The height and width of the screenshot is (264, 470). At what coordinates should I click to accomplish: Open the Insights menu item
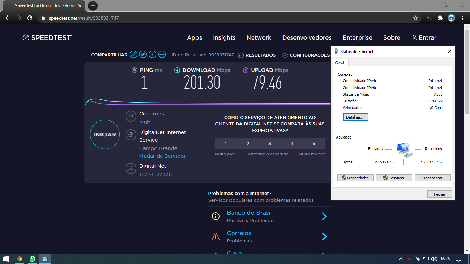(224, 37)
